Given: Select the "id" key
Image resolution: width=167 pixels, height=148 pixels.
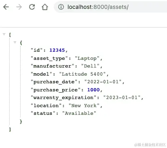Looking at the screenshot, I should [36, 50].
